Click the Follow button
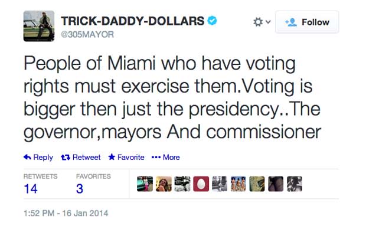Image resolution: width=366 pixels, height=229 pixels. pyautogui.click(x=307, y=22)
